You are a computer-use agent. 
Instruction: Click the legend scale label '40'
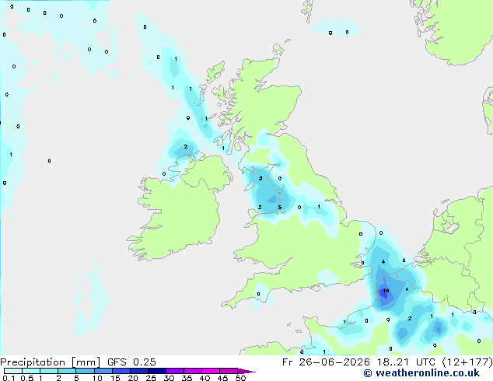[205, 378]
